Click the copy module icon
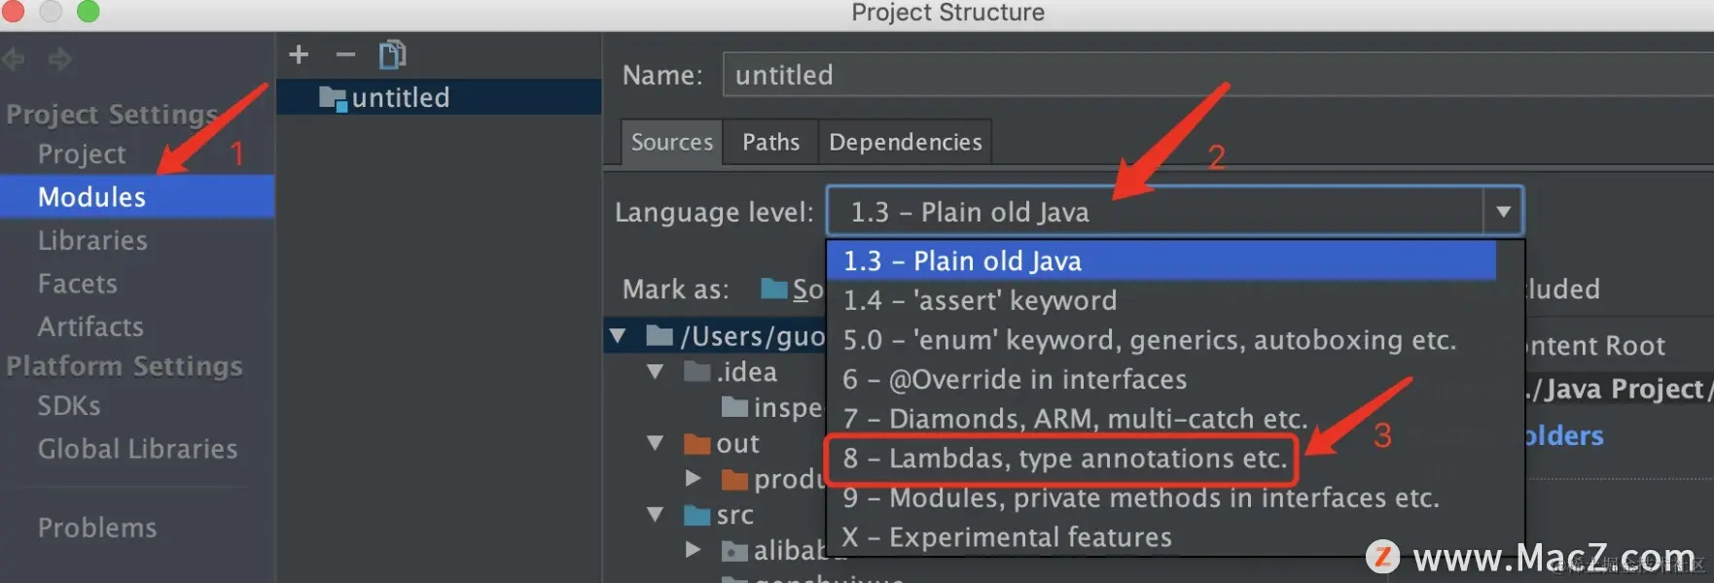This screenshot has width=1714, height=583. (x=392, y=54)
